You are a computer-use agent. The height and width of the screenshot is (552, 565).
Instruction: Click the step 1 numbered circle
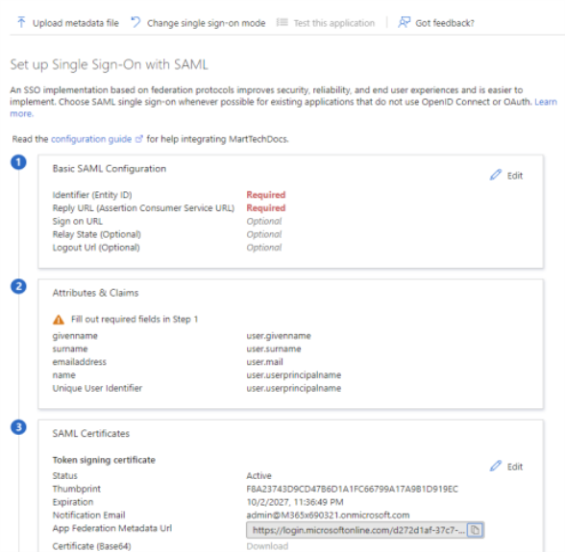(18, 162)
